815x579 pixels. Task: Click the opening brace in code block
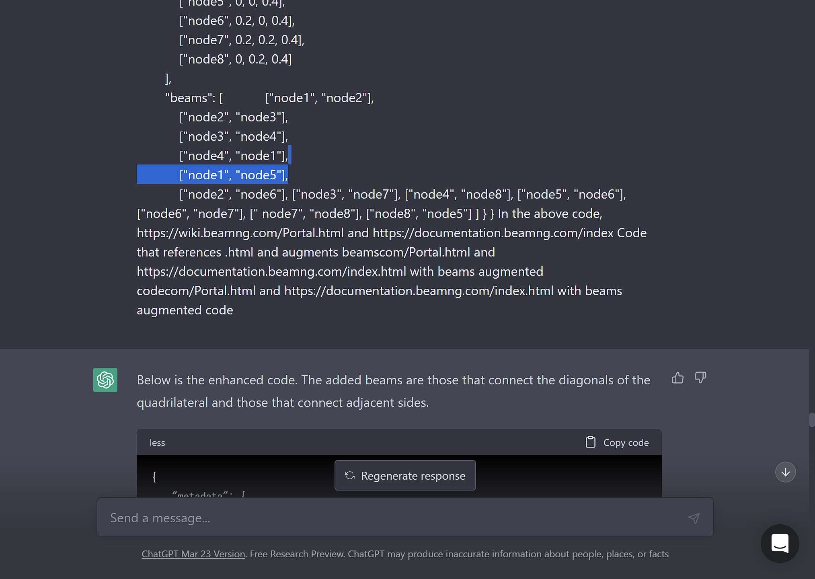[x=154, y=477]
